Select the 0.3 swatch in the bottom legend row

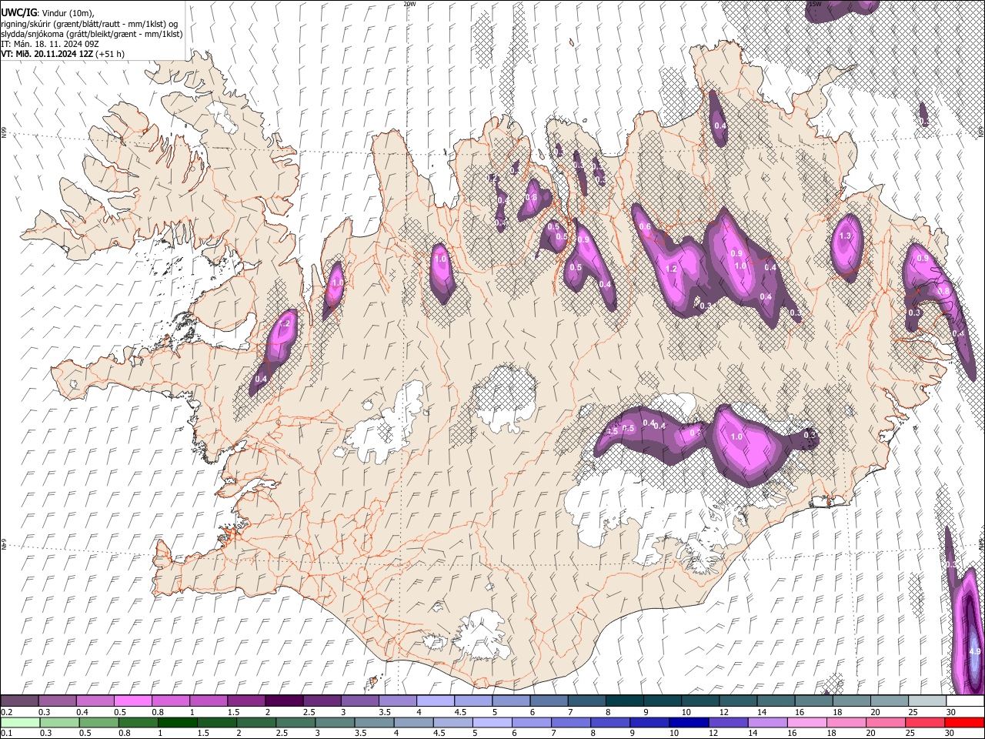[x=59, y=722]
